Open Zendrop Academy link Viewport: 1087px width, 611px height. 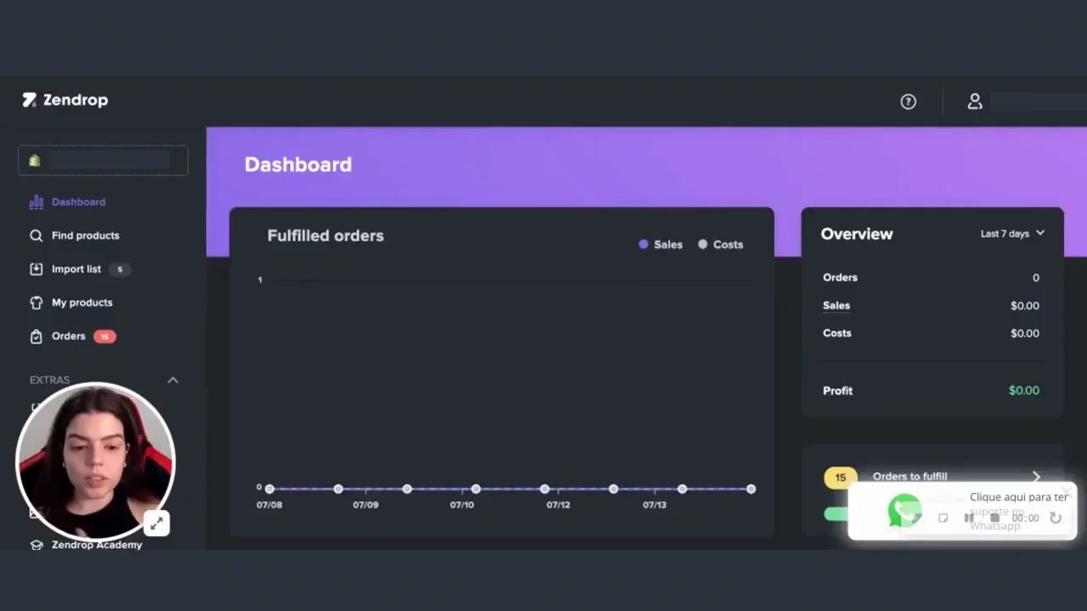point(97,545)
